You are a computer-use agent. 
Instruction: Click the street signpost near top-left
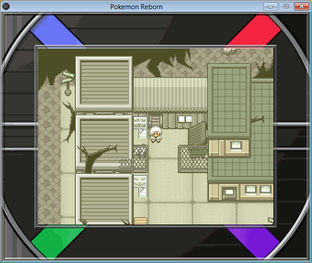(68, 83)
